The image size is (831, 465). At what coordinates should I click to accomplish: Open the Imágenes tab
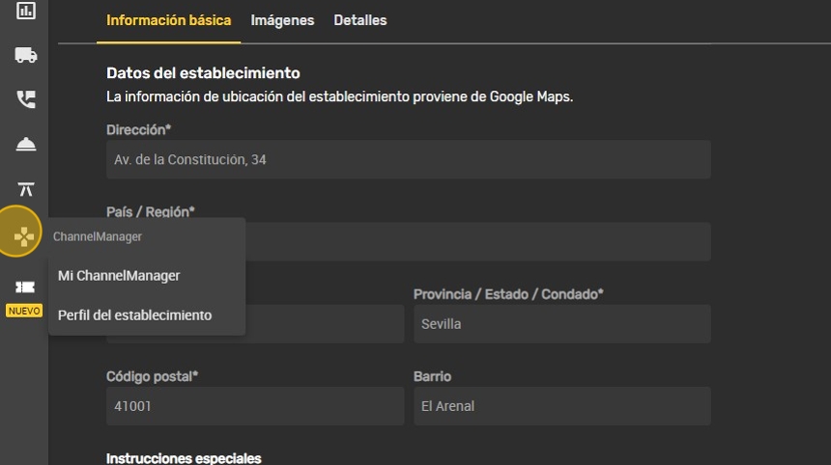(x=282, y=20)
